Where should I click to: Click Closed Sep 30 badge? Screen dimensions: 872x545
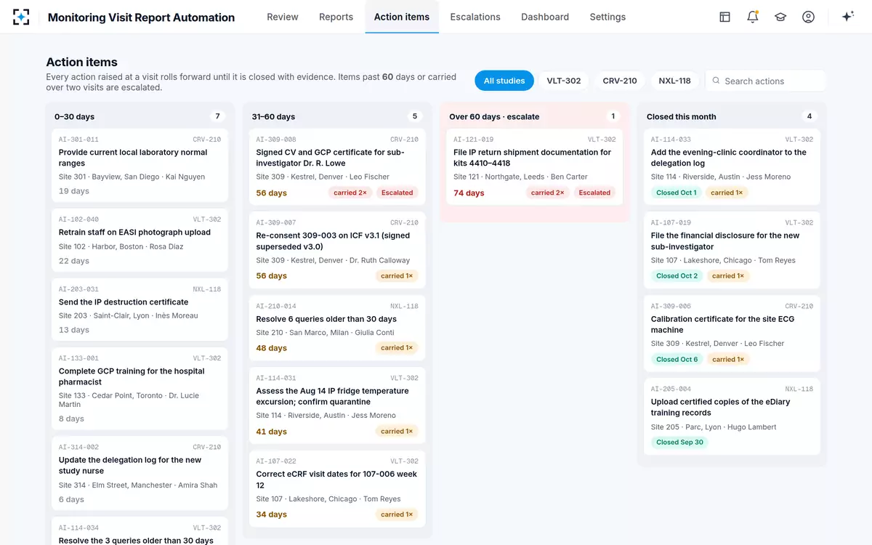[679, 442]
